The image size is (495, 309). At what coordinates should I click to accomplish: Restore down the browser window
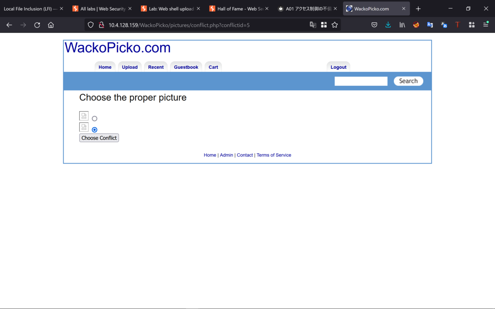tap(468, 9)
